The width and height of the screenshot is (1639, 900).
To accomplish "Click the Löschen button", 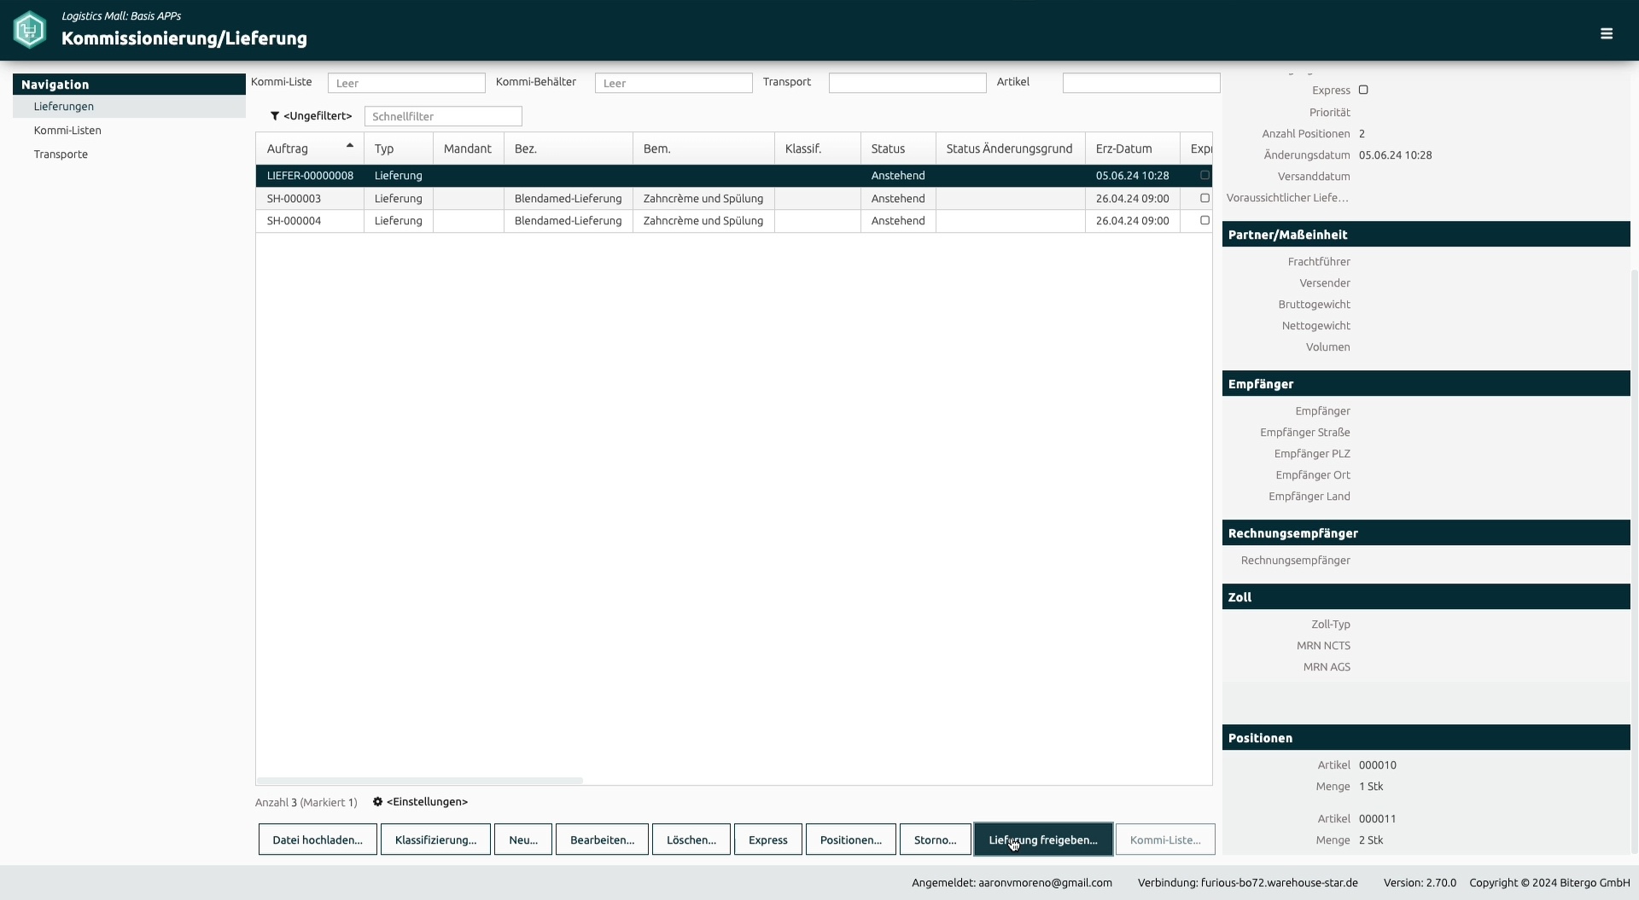I will pyautogui.click(x=691, y=839).
